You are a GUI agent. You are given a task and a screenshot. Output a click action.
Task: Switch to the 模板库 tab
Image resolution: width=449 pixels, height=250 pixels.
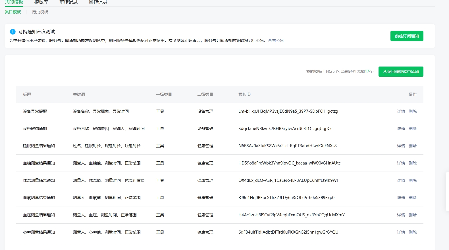[41, 2]
